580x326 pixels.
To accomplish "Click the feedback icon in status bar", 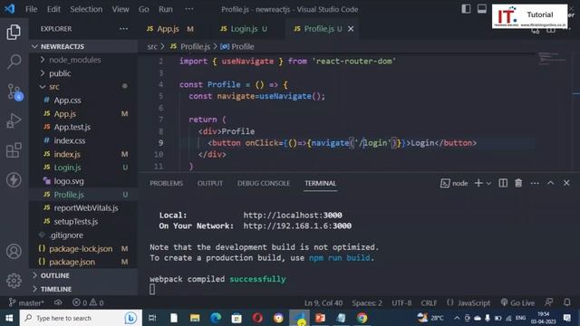I will pyautogui.click(x=549, y=302).
